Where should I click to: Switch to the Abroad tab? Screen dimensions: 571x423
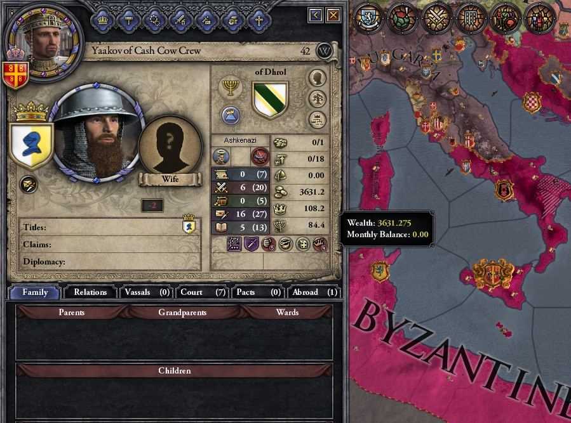click(x=314, y=292)
